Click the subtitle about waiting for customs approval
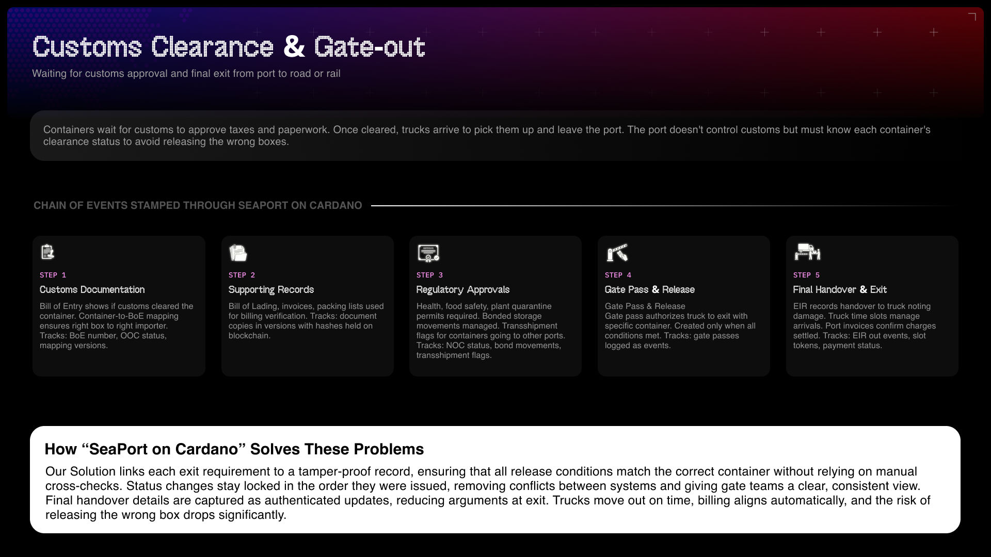This screenshot has width=991, height=557. (186, 74)
